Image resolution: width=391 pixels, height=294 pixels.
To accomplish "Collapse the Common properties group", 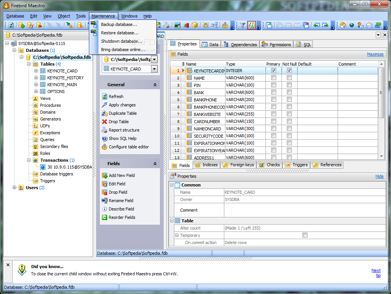I will [172, 185].
